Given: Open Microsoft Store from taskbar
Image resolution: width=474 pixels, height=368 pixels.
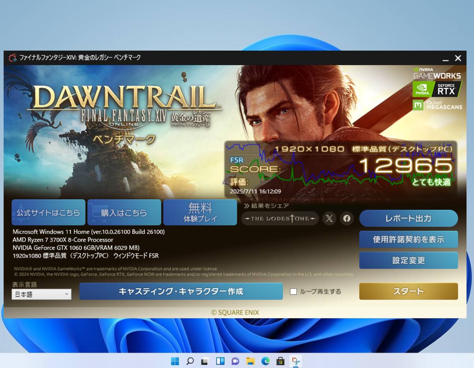Looking at the screenshot, I should point(280,361).
